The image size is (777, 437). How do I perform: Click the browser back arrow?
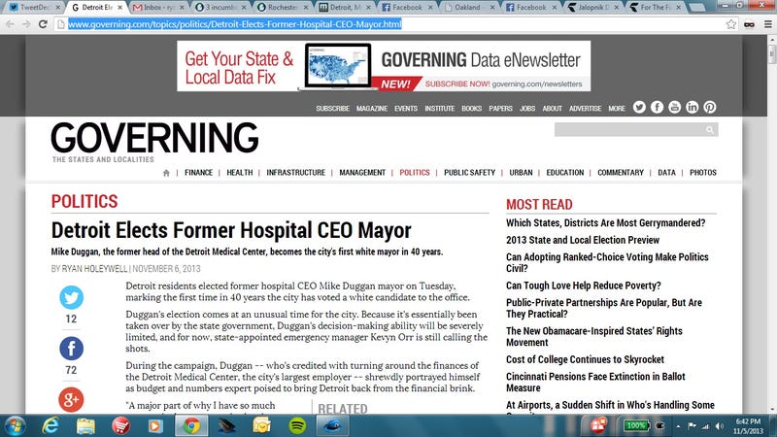pyautogui.click(x=10, y=23)
